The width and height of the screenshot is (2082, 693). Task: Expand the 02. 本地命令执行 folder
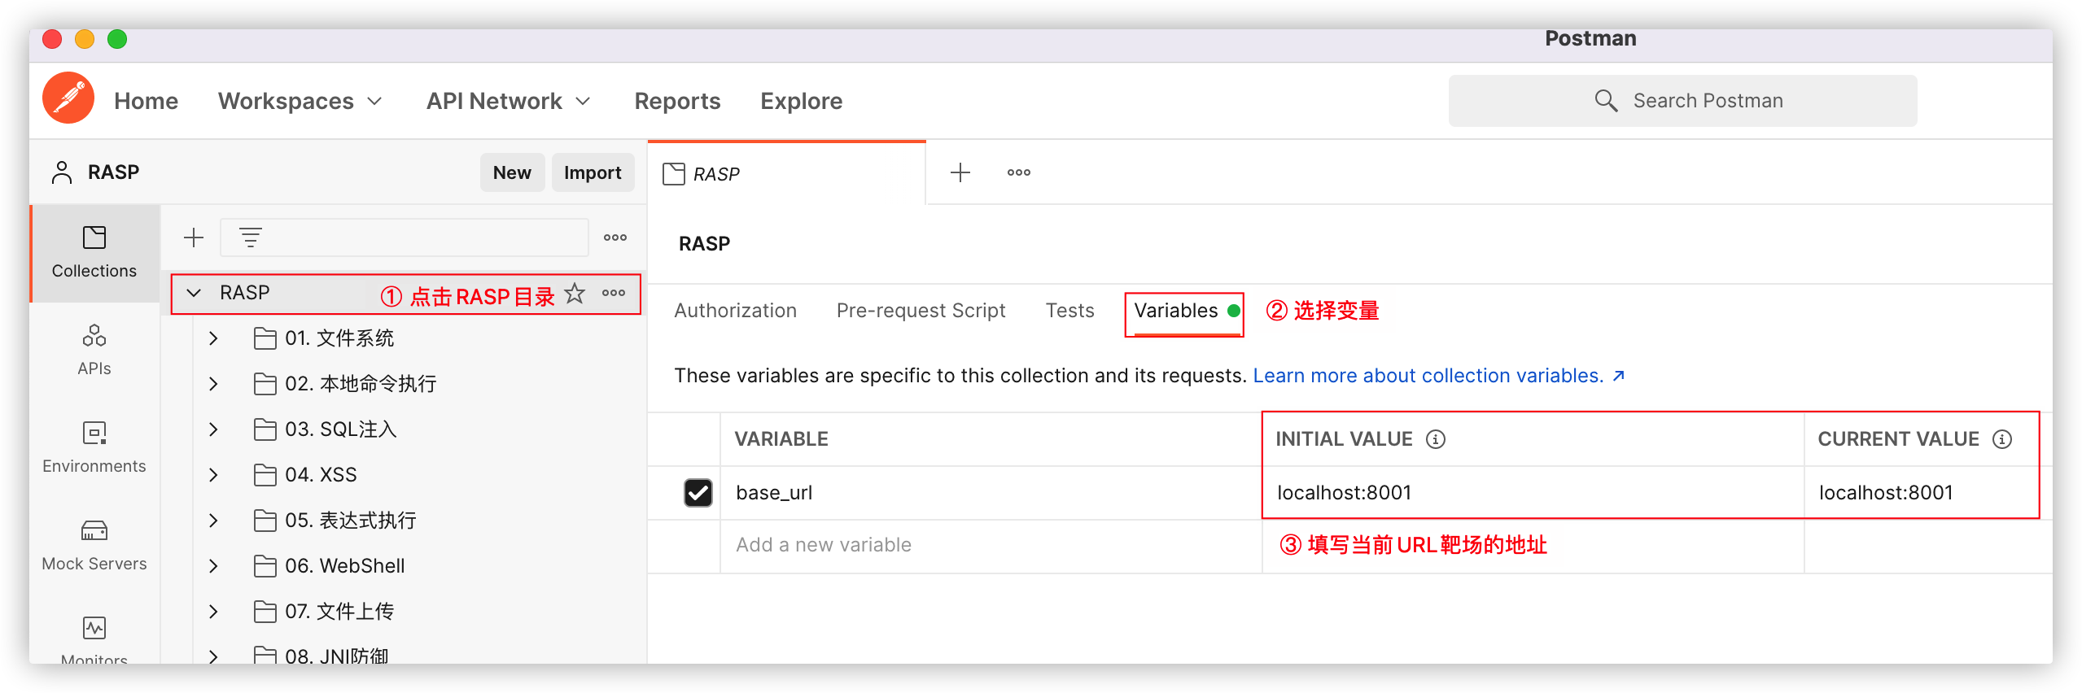[213, 384]
